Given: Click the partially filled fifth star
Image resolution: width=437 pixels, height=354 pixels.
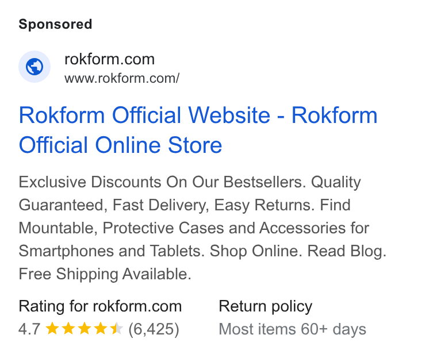Looking at the screenshot, I should pos(116,329).
